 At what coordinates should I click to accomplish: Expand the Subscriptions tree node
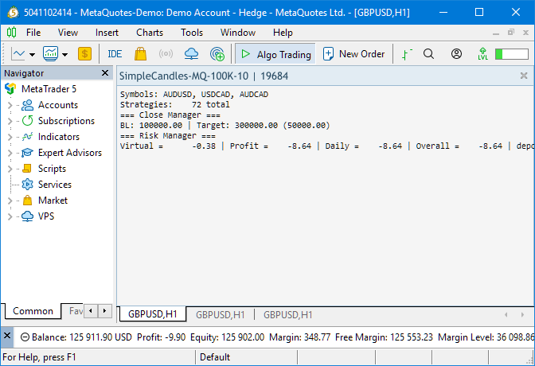tap(10, 121)
